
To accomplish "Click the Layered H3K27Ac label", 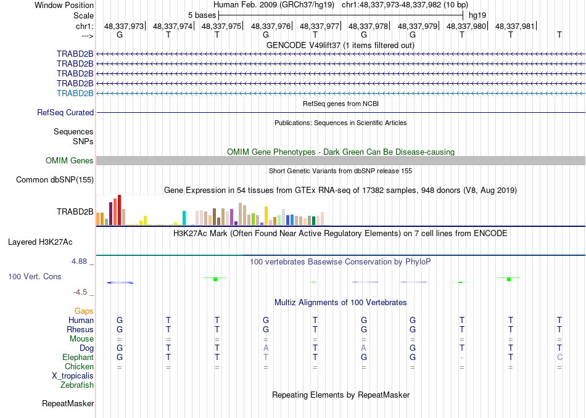I will (x=40, y=242).
